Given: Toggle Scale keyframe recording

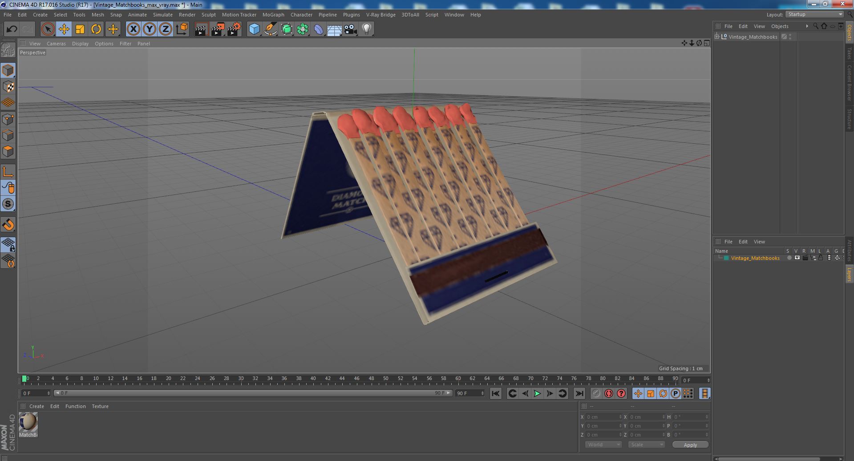Looking at the screenshot, I should tap(651, 393).
